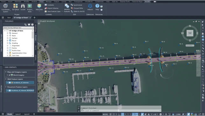Switch to the Layout1 tab
Image resolution: width=205 pixels, height=116 pixels.
pos(18,114)
